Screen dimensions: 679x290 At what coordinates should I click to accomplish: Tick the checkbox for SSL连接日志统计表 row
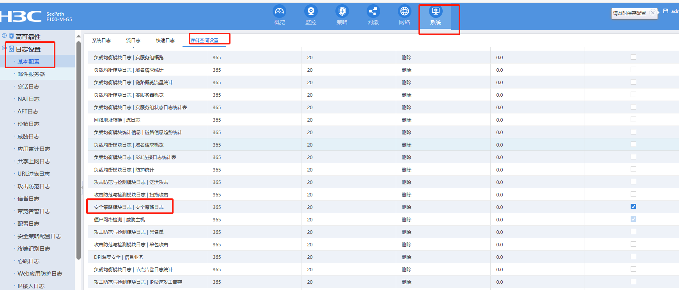633,157
